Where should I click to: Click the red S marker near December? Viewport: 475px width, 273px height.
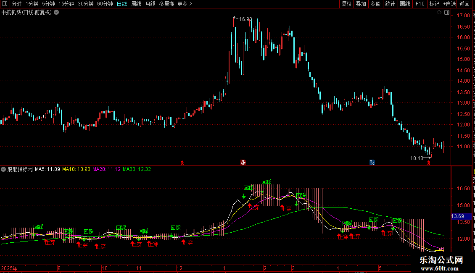pos(182,163)
